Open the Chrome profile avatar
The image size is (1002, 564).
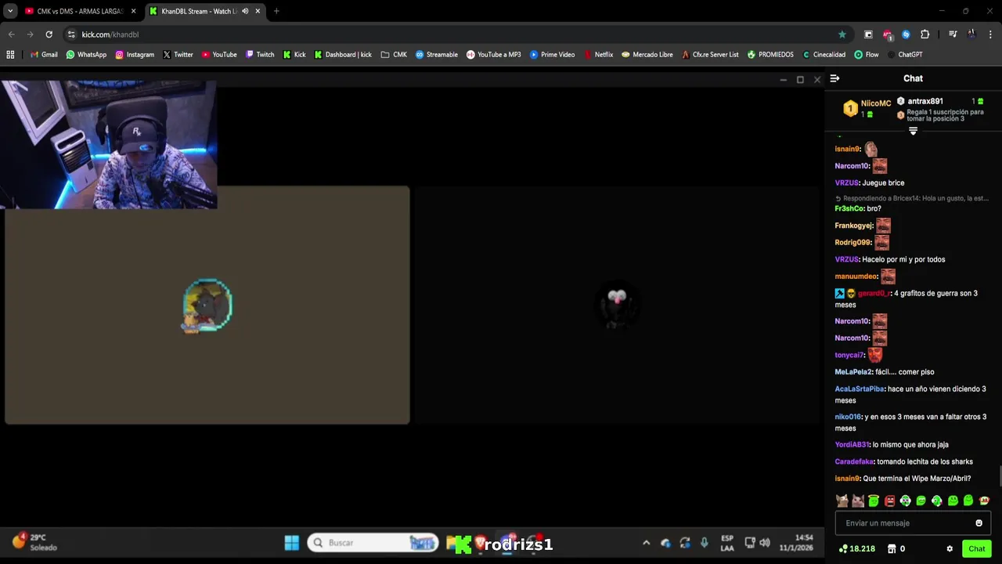point(971,34)
